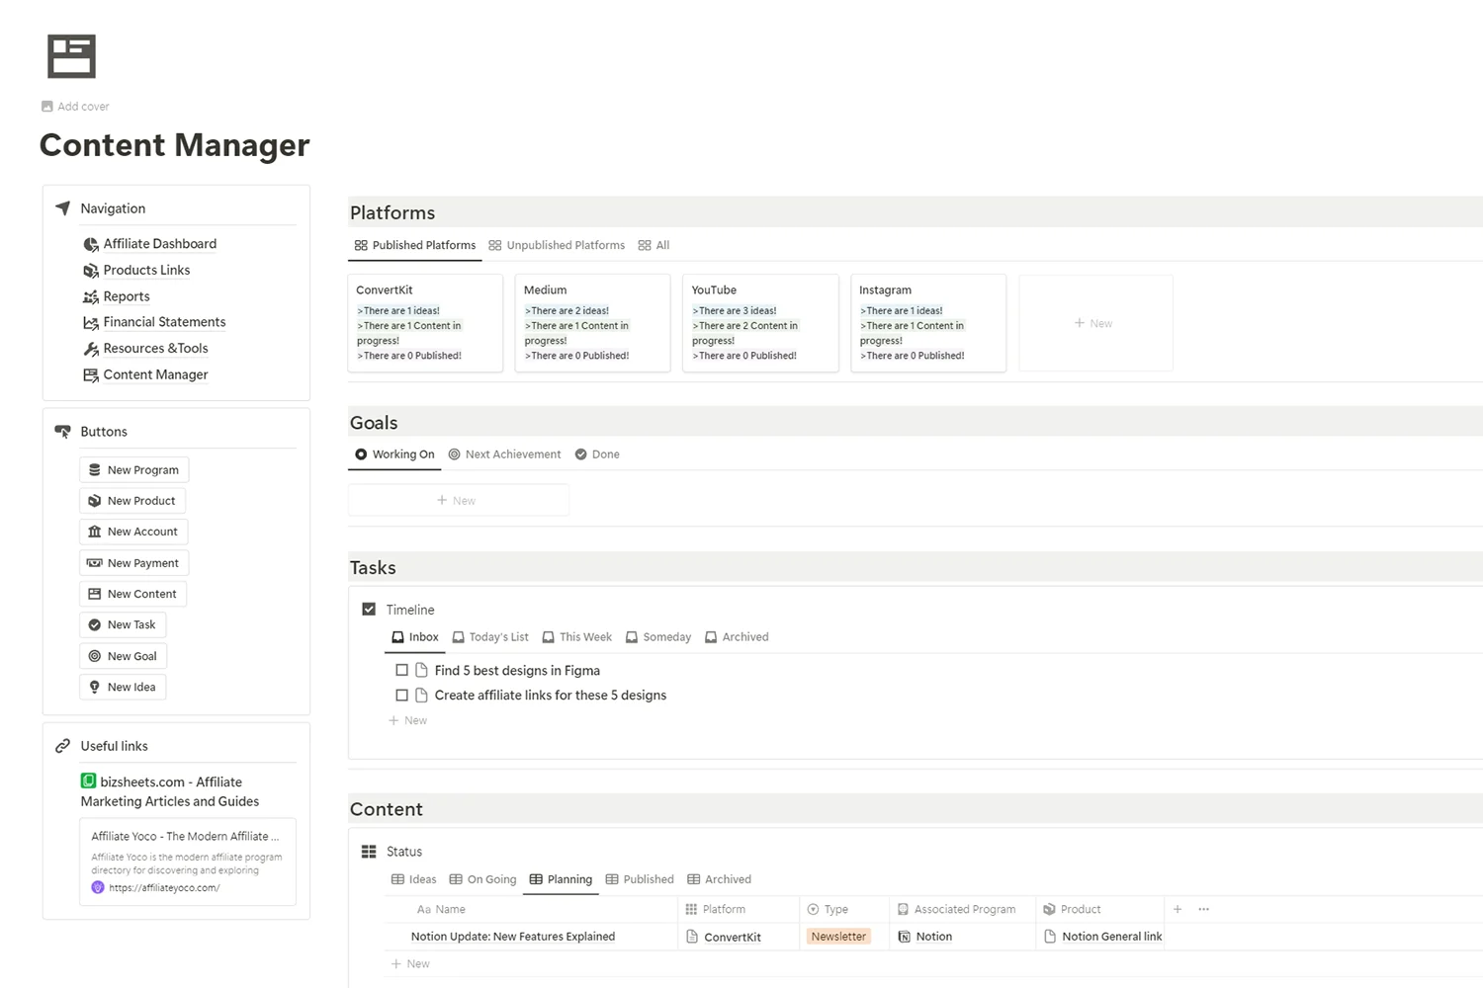Switch to Someday tasks tab
This screenshot has height=988, width=1483.
tap(658, 637)
